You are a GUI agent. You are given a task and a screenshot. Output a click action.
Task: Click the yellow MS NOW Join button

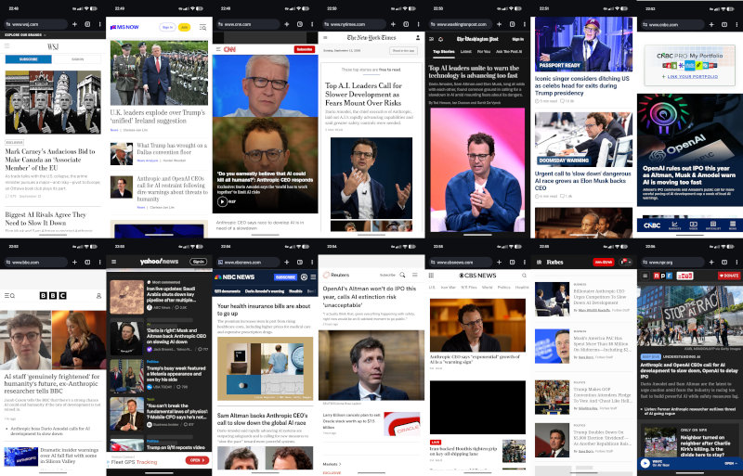tap(184, 28)
